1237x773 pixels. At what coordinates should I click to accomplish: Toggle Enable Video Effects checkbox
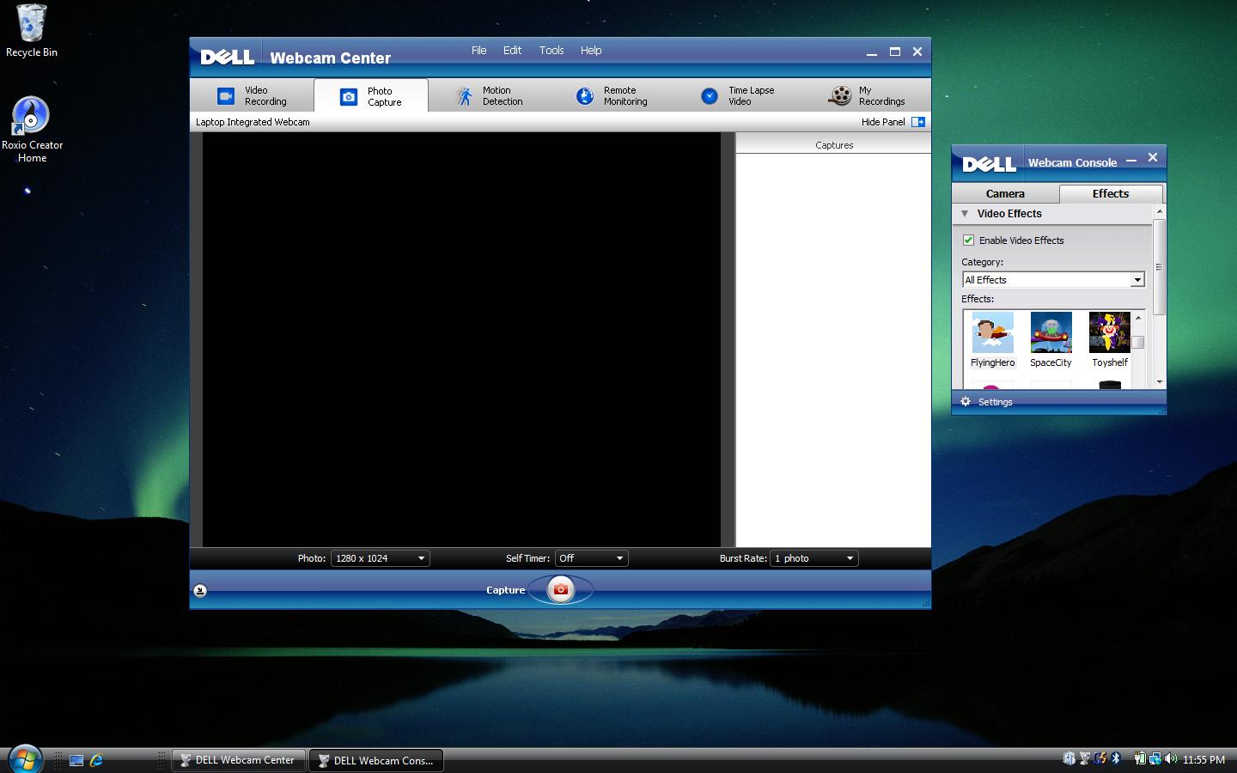968,240
